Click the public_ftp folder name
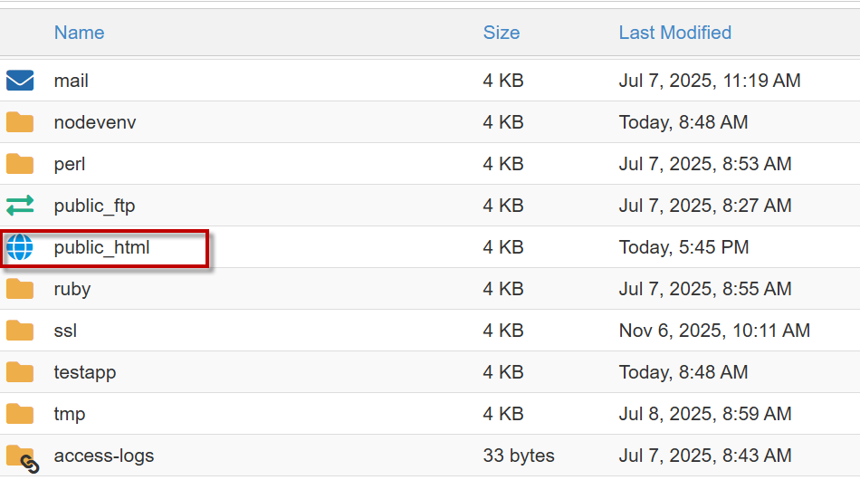This screenshot has width=860, height=480. click(x=94, y=206)
